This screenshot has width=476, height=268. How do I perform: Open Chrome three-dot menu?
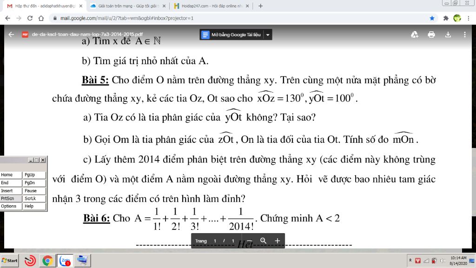(469, 18)
